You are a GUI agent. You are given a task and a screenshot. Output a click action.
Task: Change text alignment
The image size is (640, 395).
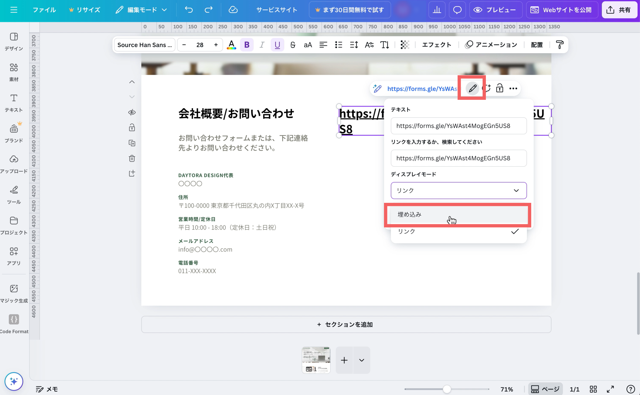[x=323, y=45]
